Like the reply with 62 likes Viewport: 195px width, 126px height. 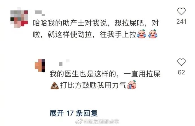point(181,62)
